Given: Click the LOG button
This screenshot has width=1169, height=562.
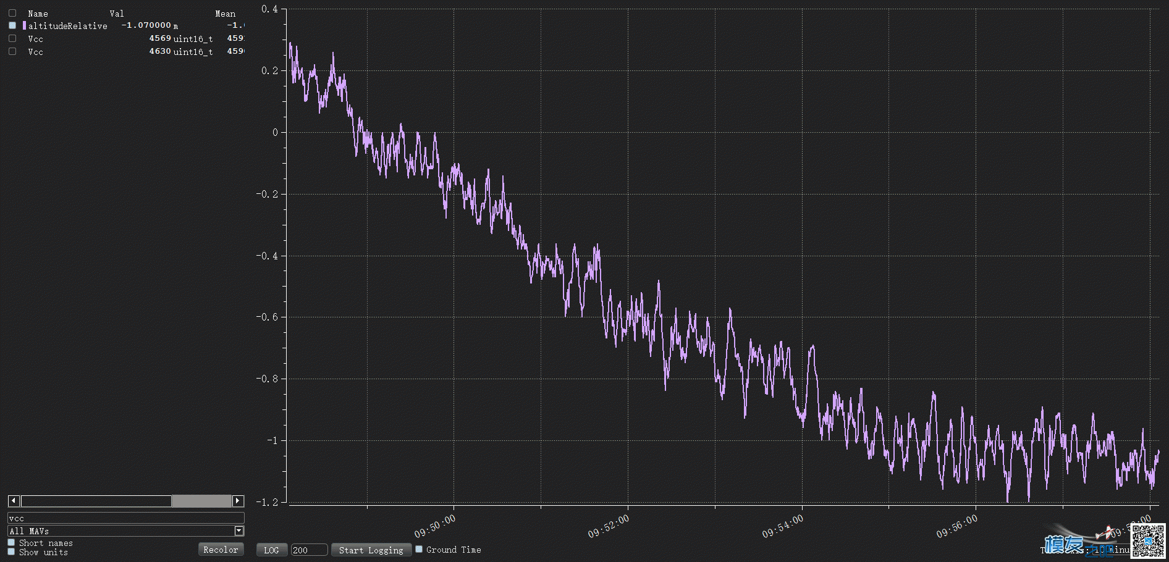Looking at the screenshot, I should [x=271, y=550].
